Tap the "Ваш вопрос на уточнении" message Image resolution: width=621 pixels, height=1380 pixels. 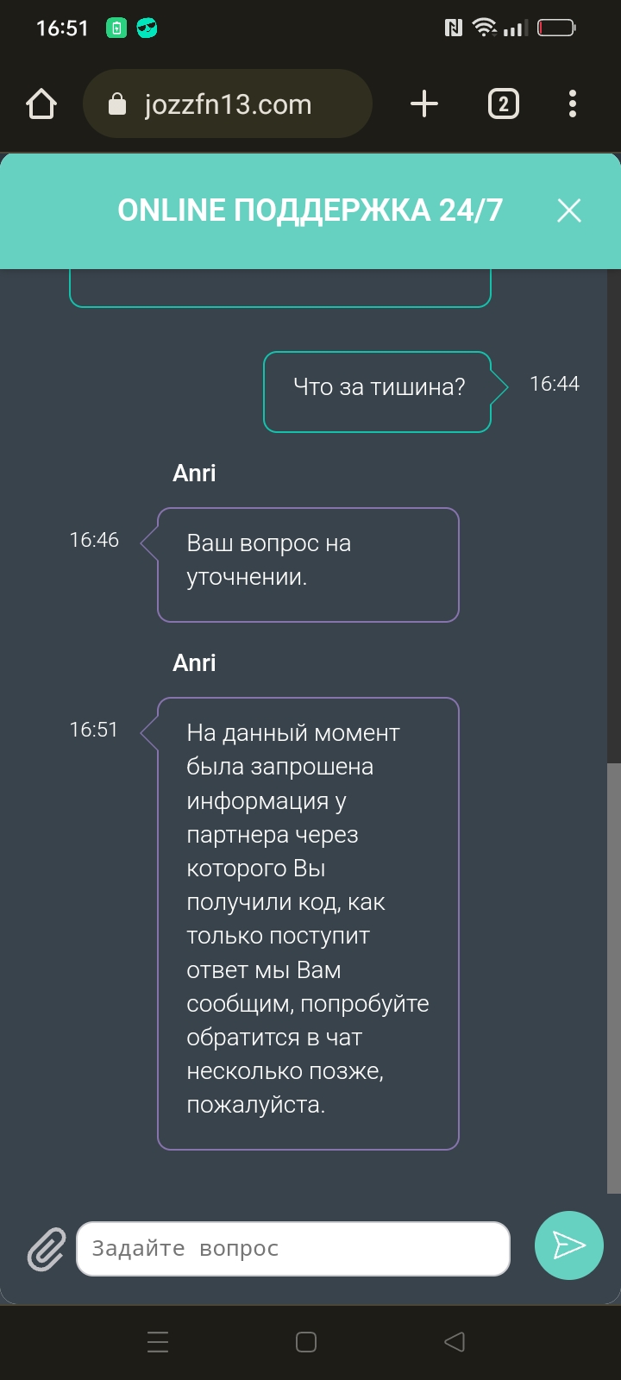(x=308, y=565)
